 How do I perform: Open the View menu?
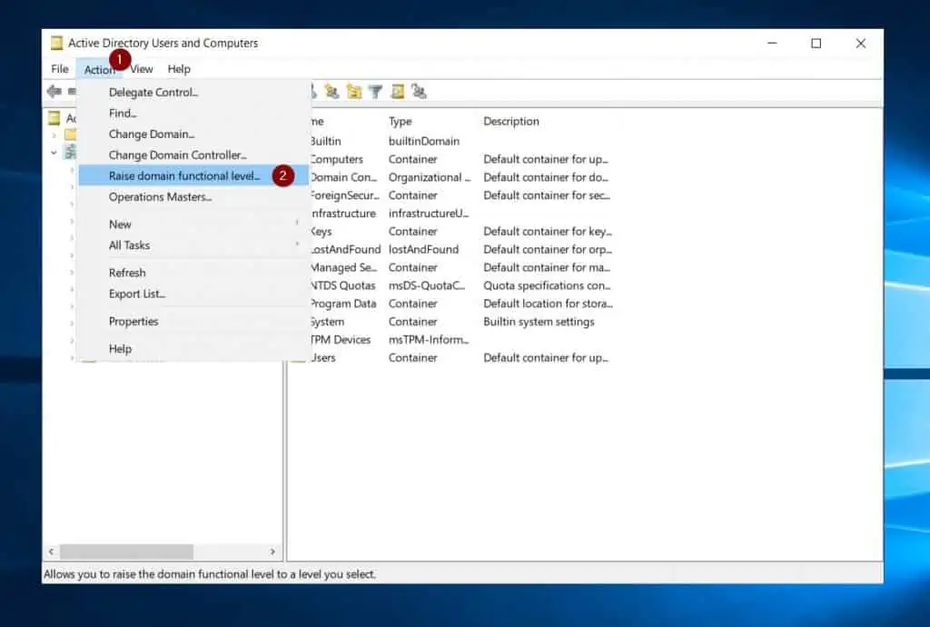141,69
